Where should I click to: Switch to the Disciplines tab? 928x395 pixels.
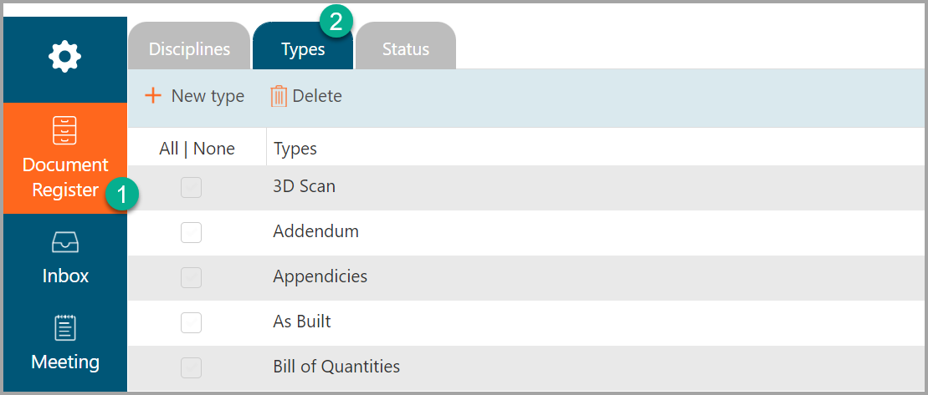[189, 49]
